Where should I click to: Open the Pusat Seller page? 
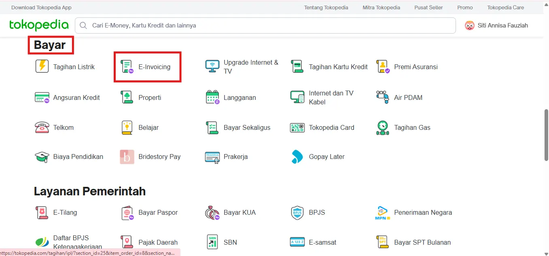tap(428, 7)
